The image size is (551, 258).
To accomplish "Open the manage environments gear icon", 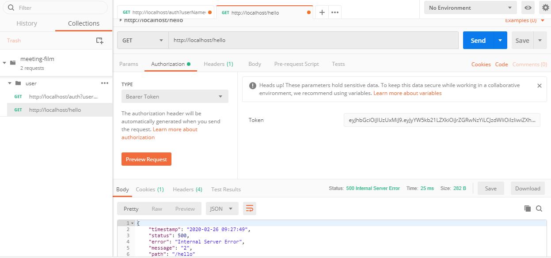I will [545, 8].
